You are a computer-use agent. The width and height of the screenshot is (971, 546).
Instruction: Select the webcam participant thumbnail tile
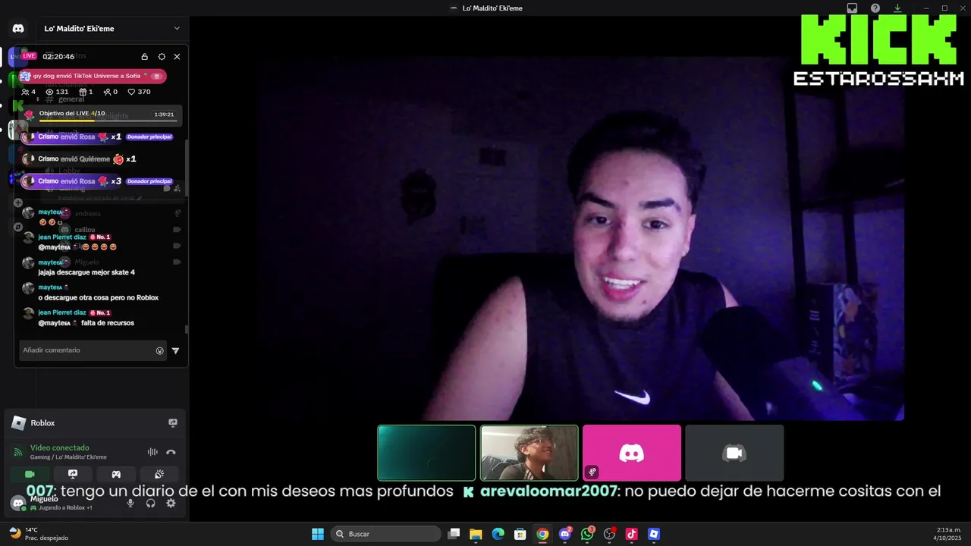tap(529, 453)
